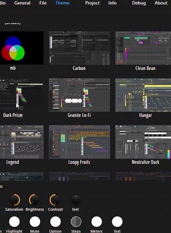Apply the Loopy Fruits theme thumbnail

(x=79, y=142)
